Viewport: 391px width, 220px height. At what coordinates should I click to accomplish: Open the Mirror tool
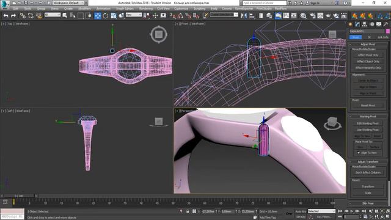point(244,16)
